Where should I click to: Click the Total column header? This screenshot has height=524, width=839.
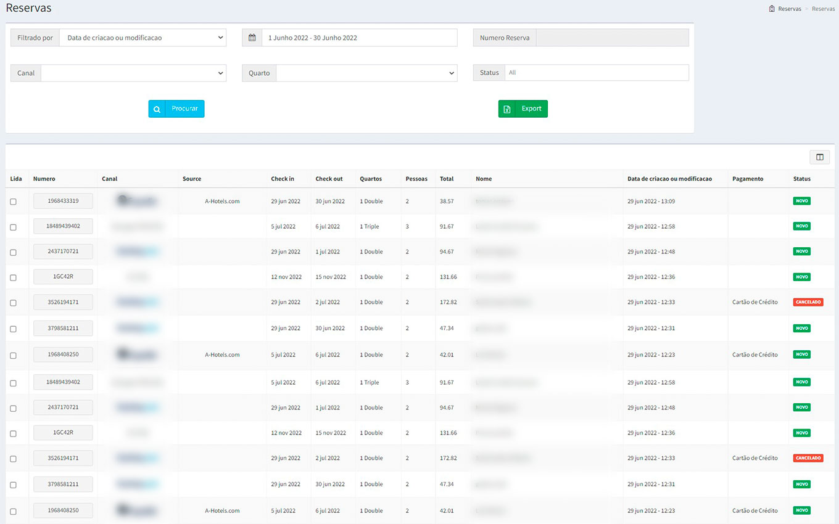pyautogui.click(x=447, y=179)
